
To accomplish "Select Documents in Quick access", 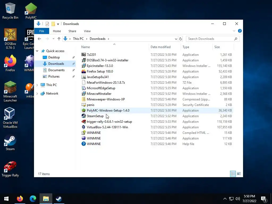I will click(x=56, y=70).
